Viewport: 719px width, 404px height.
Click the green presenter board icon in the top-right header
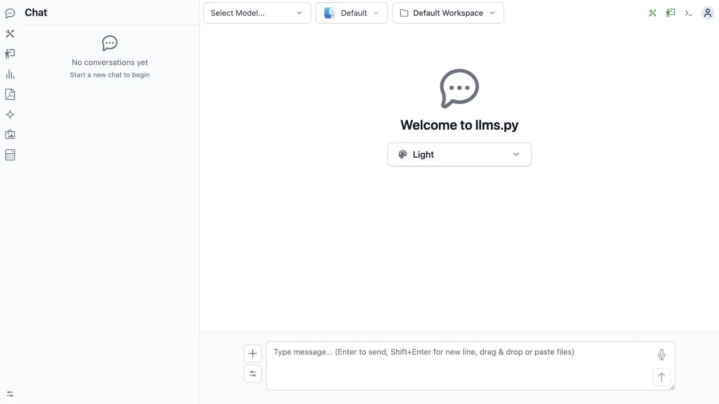[671, 13]
